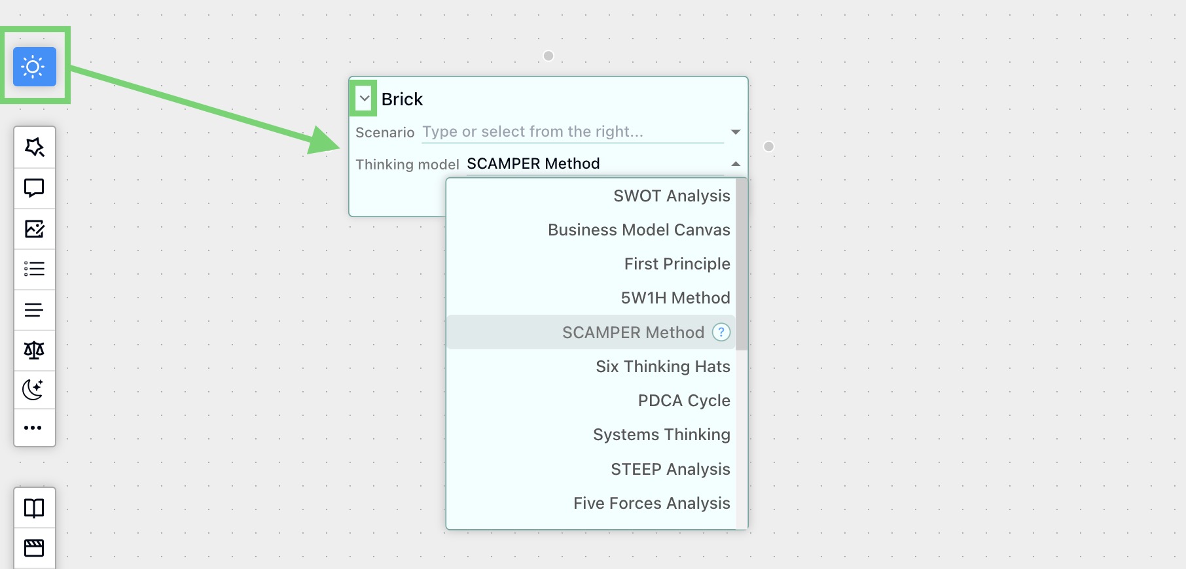Click the Scenario text input field
Viewport: 1186px width, 569px height.
click(x=563, y=131)
